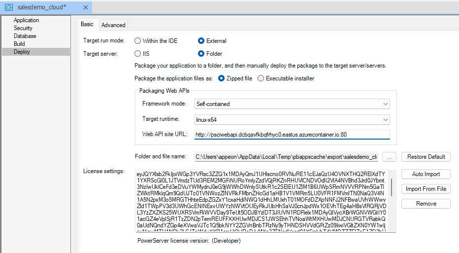
Task: Click the 'Package your application to a folder' description
Action: pos(260,66)
